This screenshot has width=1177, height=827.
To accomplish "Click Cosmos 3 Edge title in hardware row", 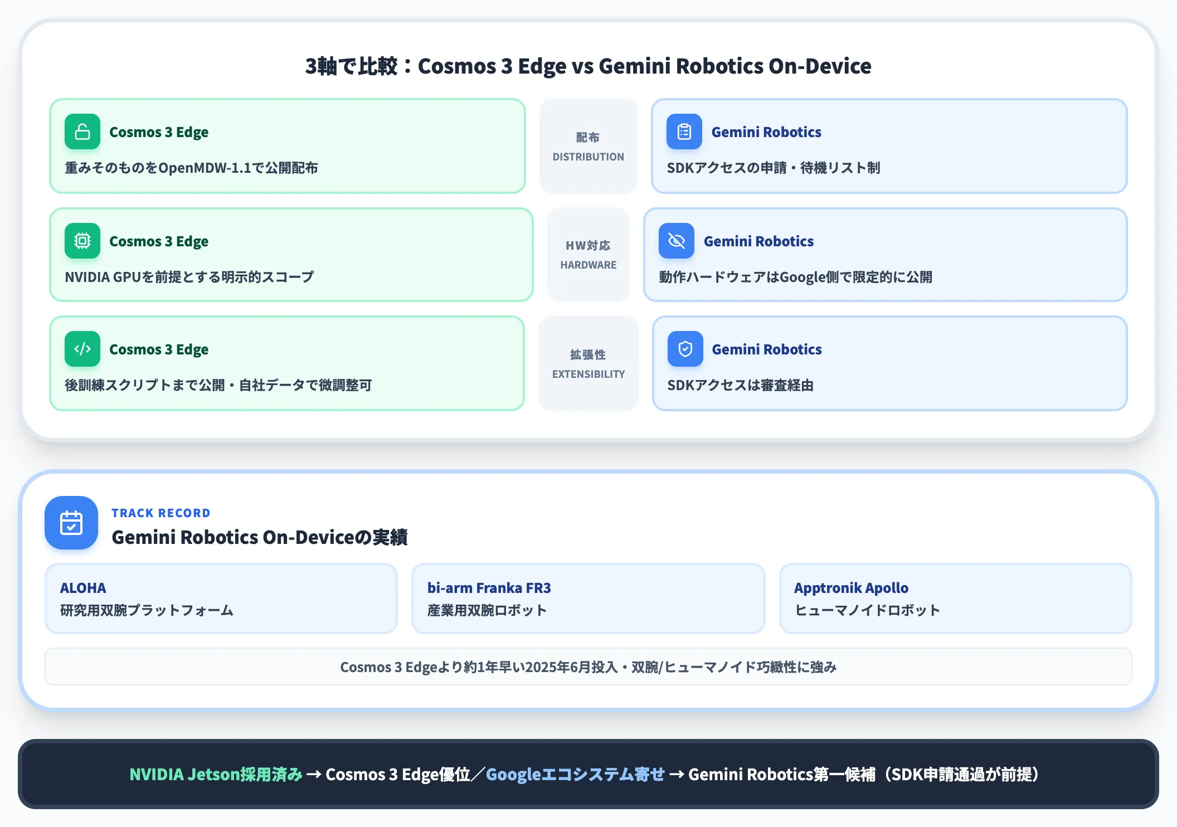I will coord(159,241).
